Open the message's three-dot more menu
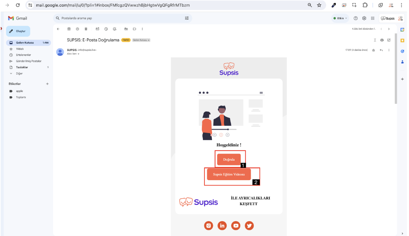 coord(389,50)
